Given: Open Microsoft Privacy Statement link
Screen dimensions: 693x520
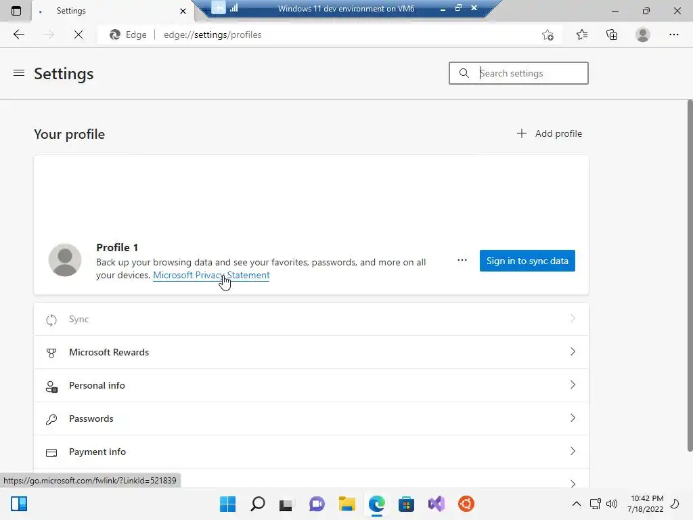Looking at the screenshot, I should tap(211, 275).
